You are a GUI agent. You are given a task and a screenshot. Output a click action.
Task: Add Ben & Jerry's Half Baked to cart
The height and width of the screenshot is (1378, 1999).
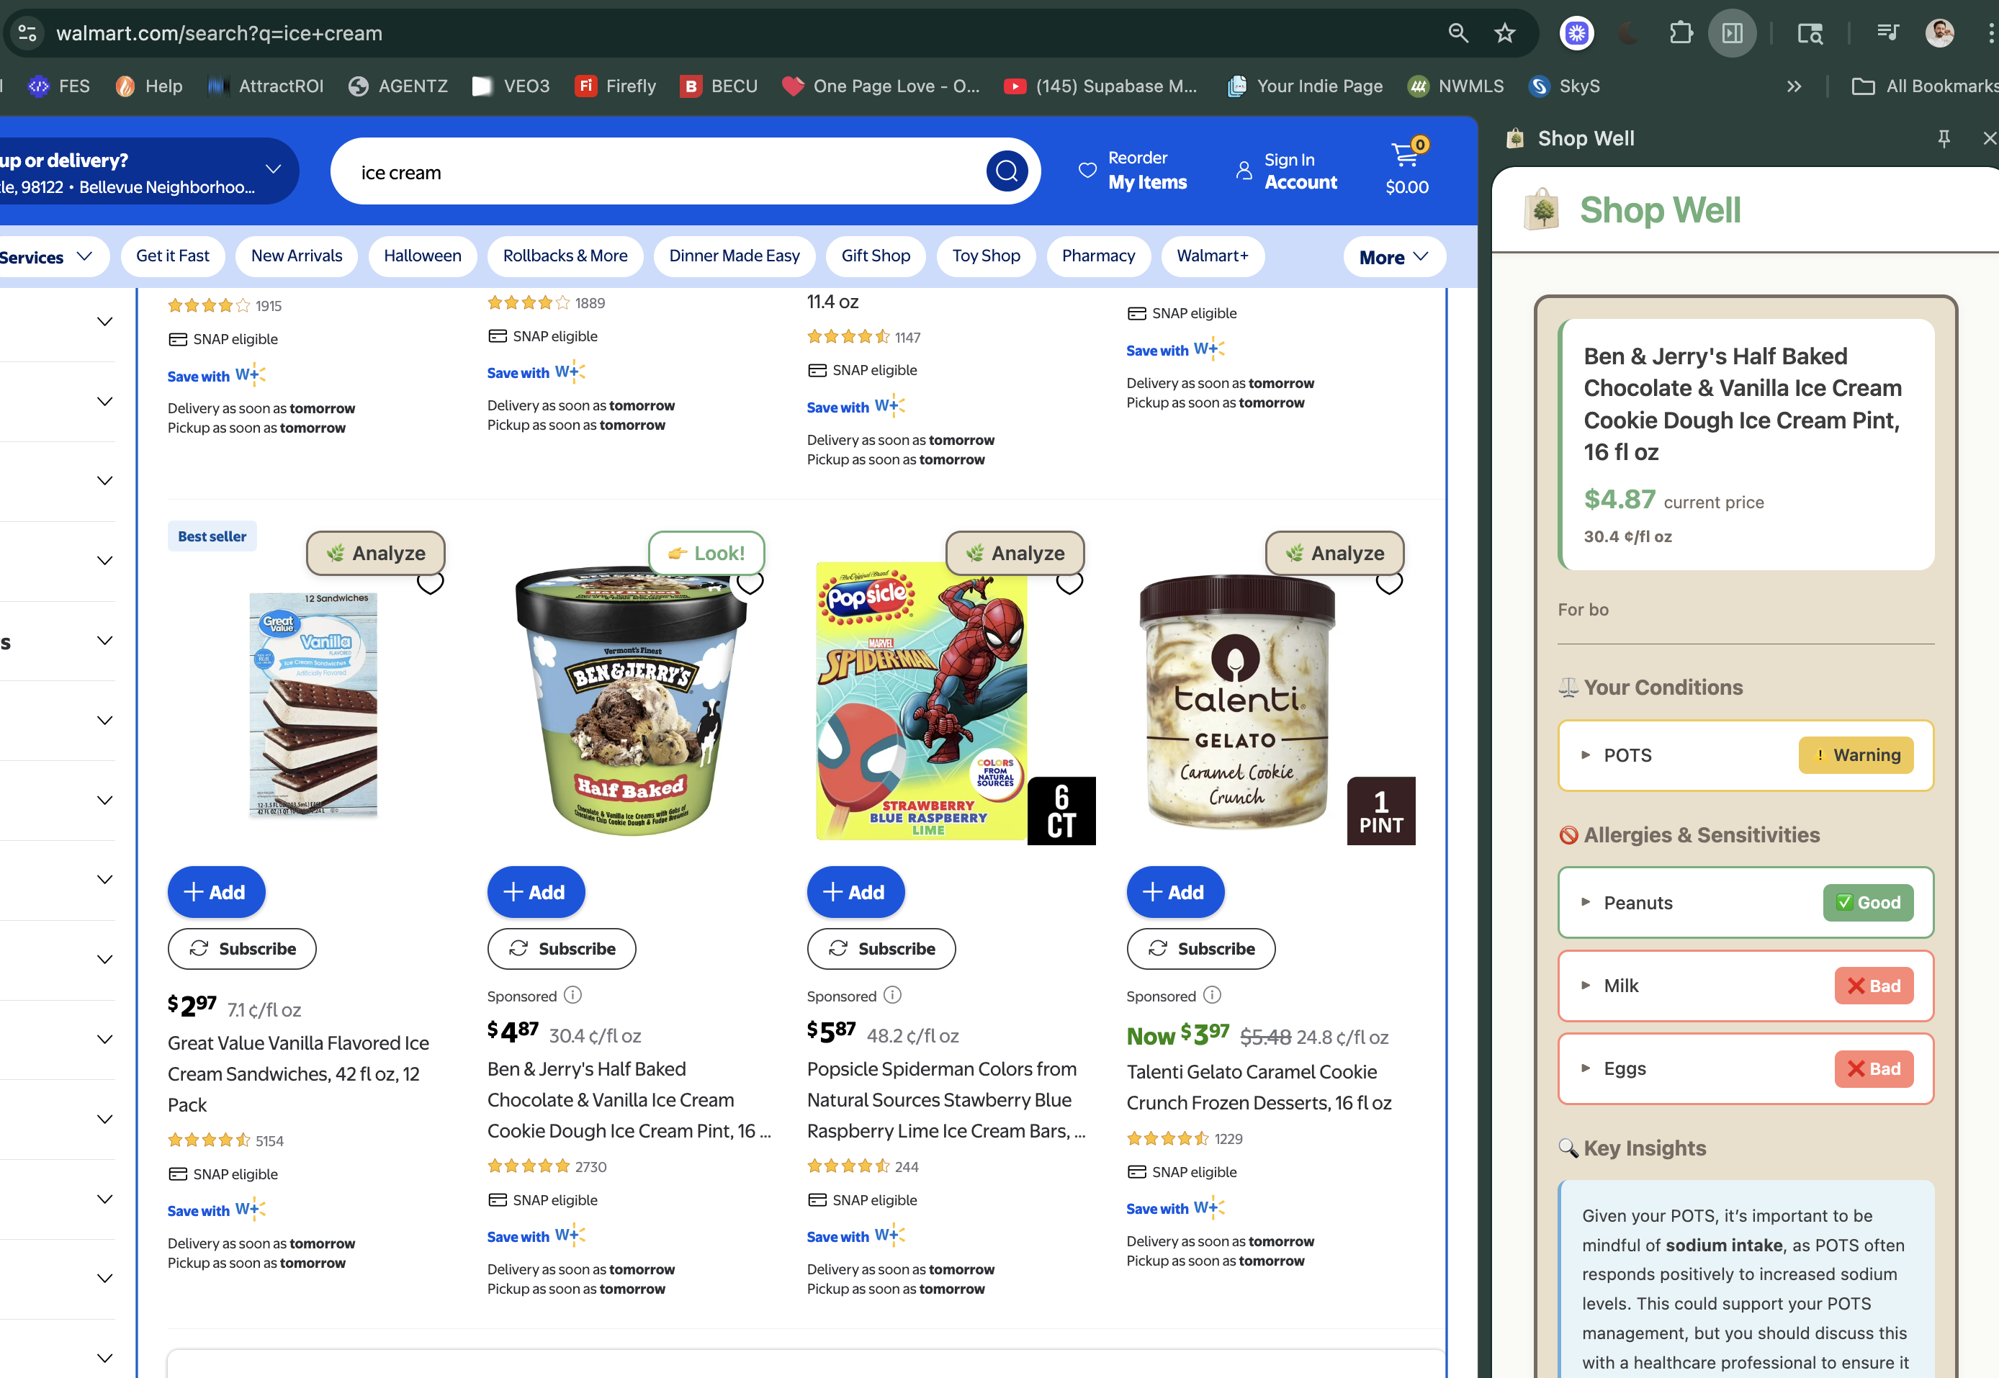535,892
